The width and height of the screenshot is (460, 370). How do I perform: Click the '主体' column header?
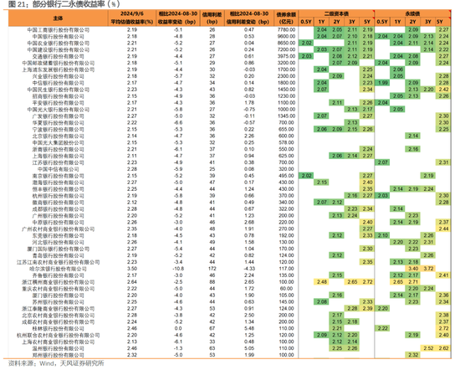58,18
